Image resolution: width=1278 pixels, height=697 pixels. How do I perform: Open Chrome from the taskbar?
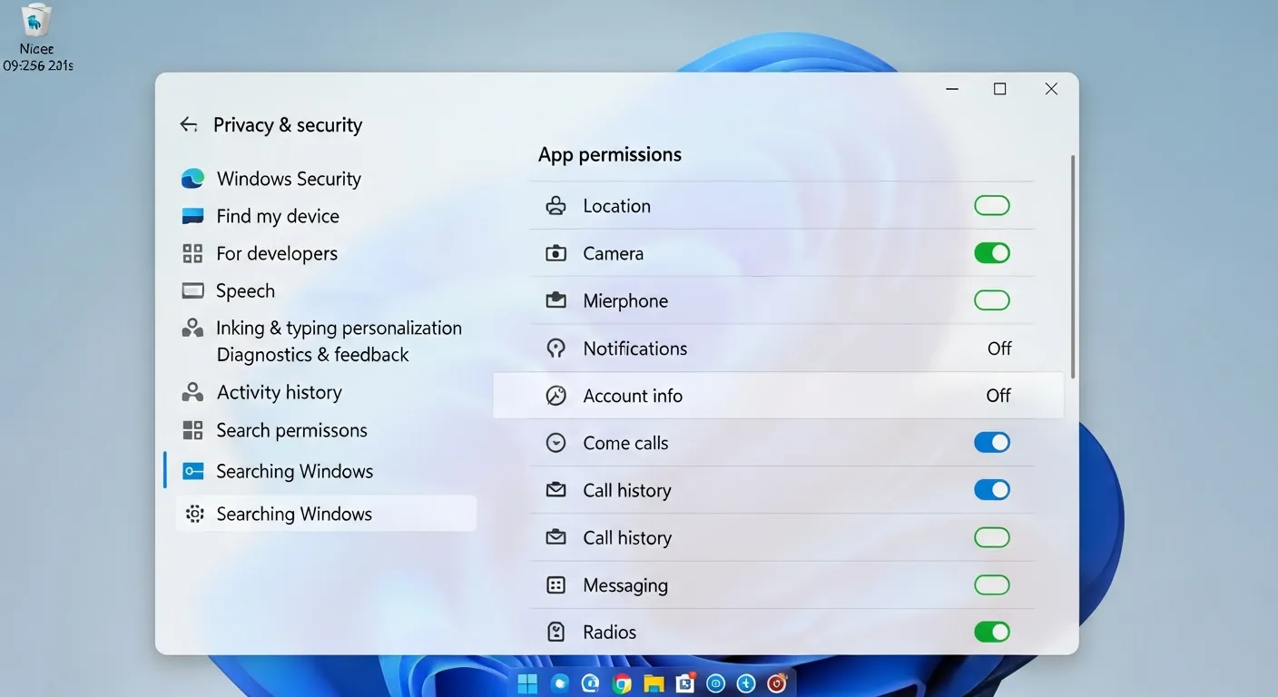coord(622,682)
